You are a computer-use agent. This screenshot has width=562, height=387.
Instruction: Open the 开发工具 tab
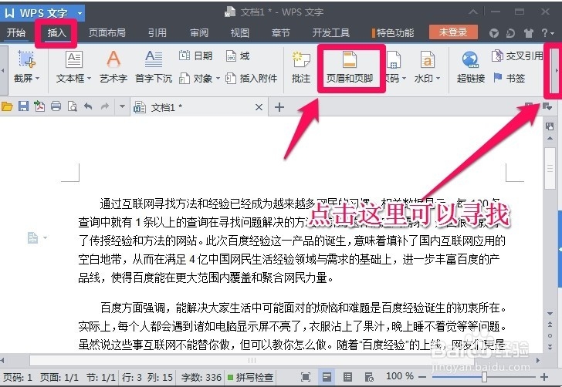pyautogui.click(x=330, y=32)
